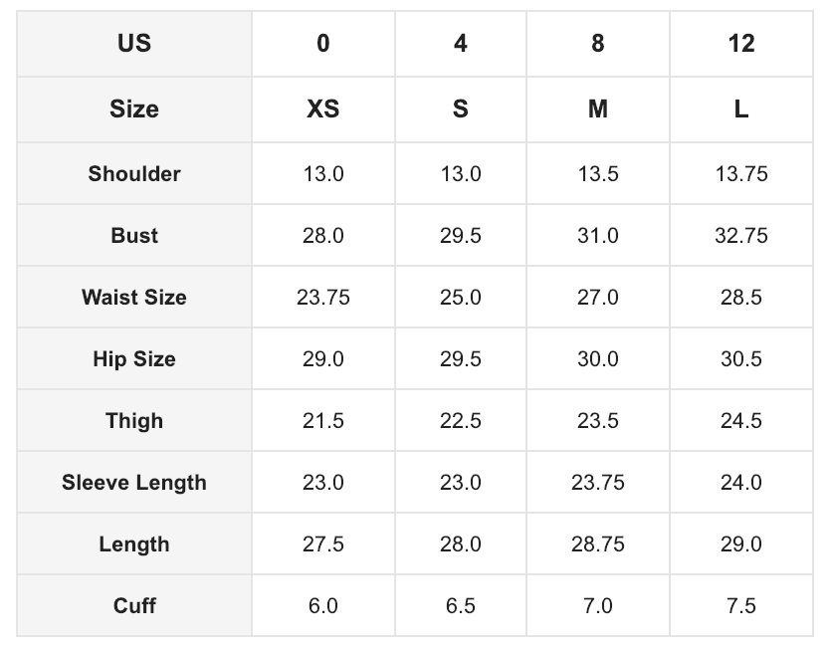Select the Shoulder row label
The height and width of the screenshot is (649, 830).
[134, 173]
